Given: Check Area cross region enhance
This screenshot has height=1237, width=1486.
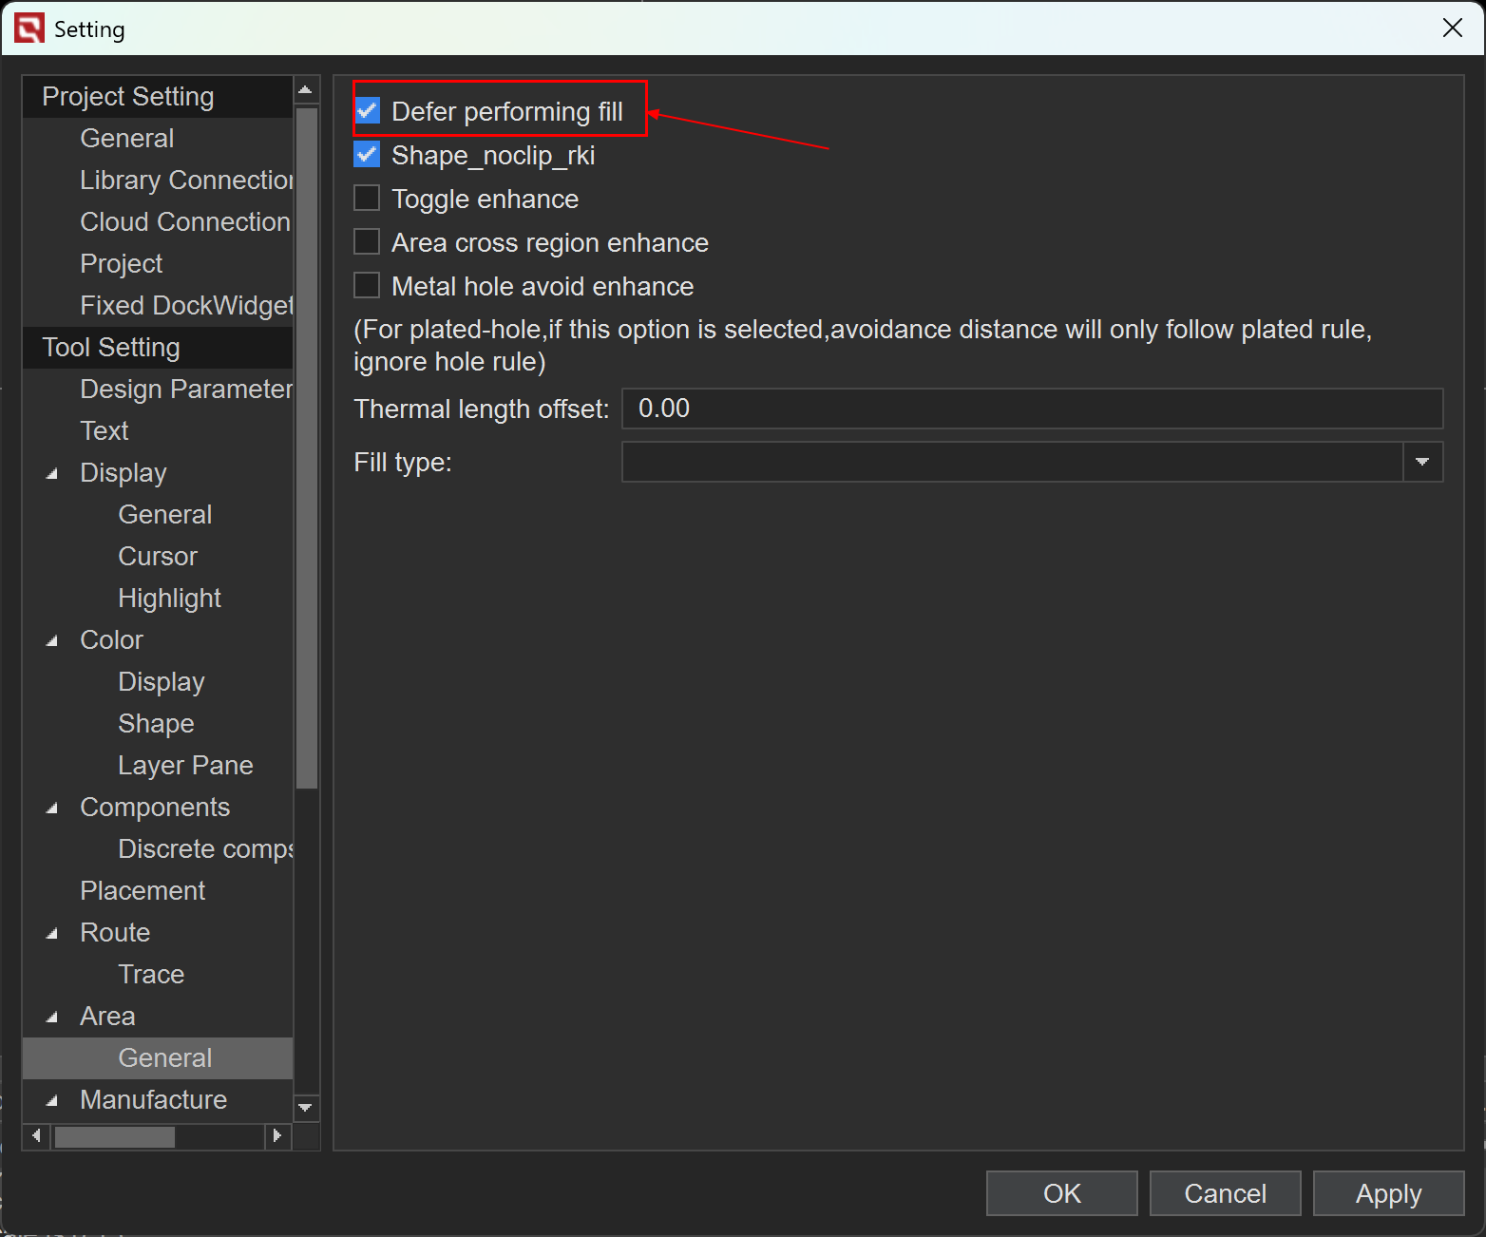Looking at the screenshot, I should pyautogui.click(x=367, y=242).
